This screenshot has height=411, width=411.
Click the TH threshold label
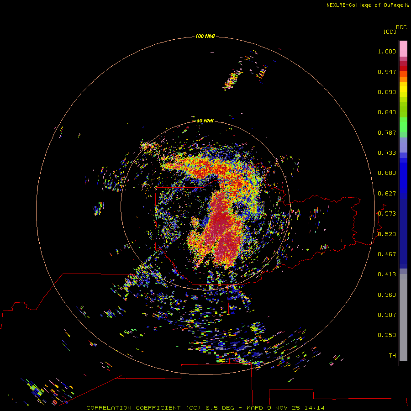point(392,356)
